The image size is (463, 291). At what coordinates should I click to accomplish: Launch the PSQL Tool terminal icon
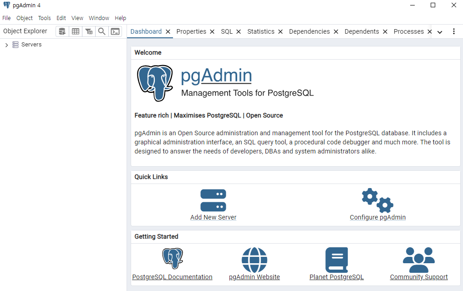pyautogui.click(x=115, y=31)
